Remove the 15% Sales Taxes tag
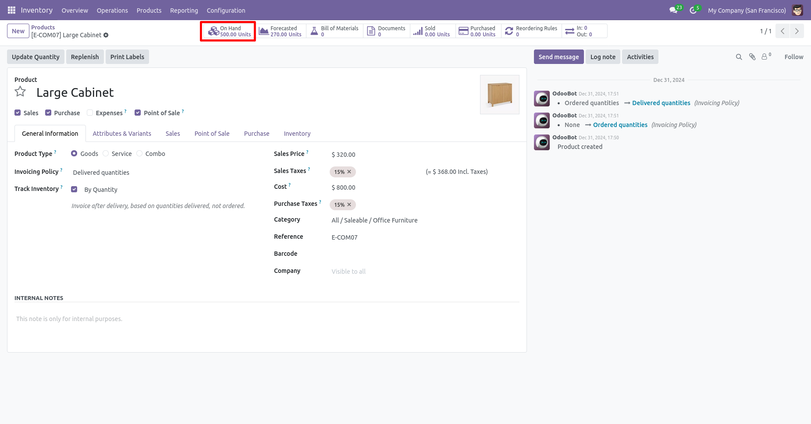This screenshot has height=424, width=811. coord(349,172)
